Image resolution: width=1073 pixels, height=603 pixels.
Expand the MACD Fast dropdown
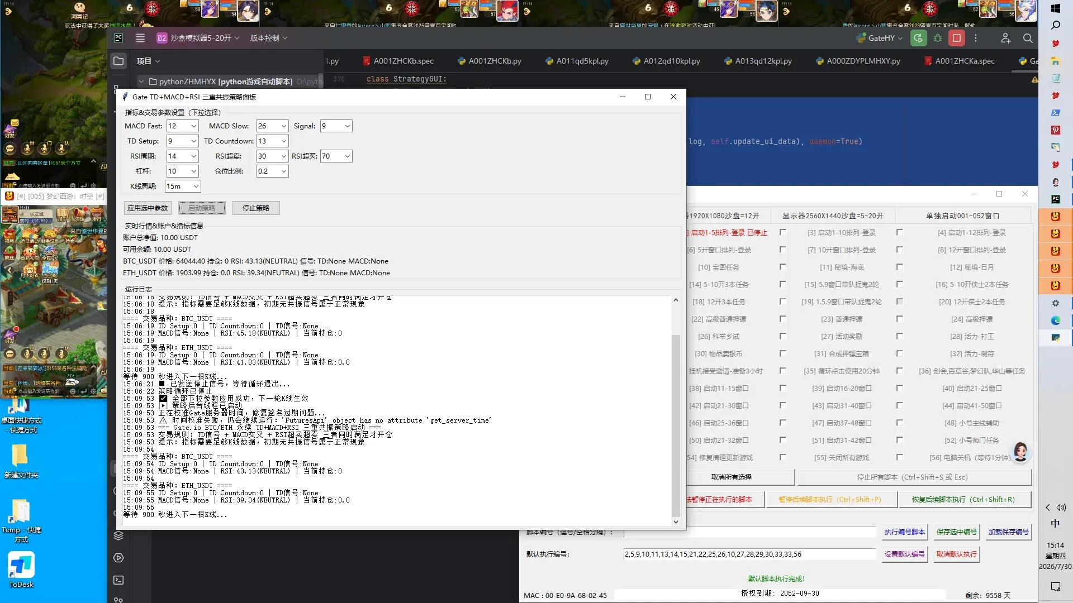(x=182, y=126)
